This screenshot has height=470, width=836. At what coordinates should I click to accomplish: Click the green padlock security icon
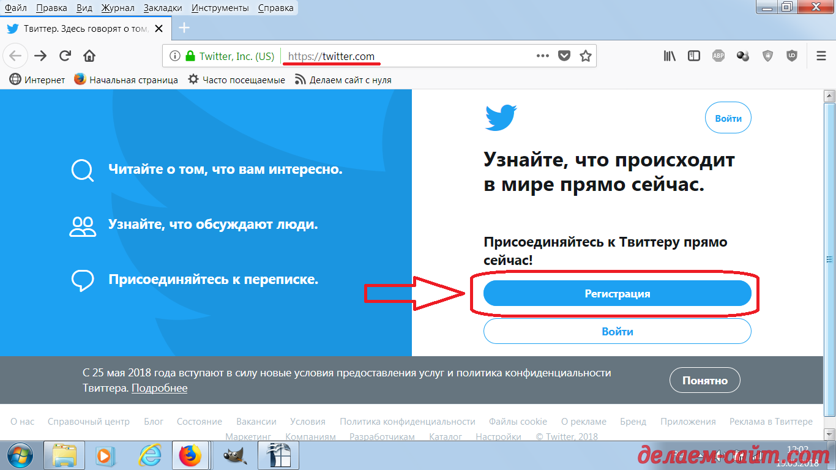[x=190, y=56]
